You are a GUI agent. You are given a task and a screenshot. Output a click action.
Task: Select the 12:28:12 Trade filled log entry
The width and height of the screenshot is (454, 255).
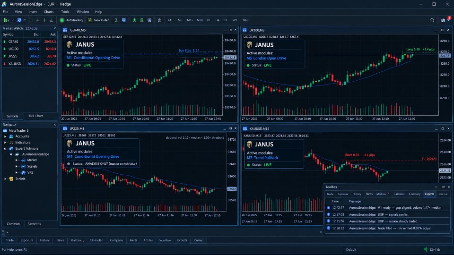tap(387, 228)
